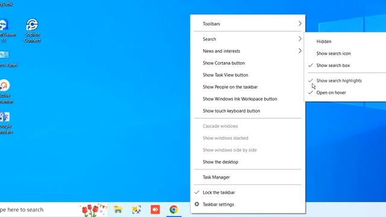This screenshot has width=386, height=217.
Task: Toggle Show search highlights
Action: 346,80
